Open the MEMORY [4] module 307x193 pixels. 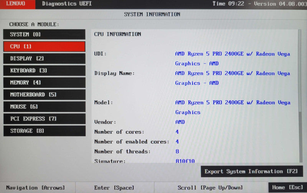(x=44, y=83)
